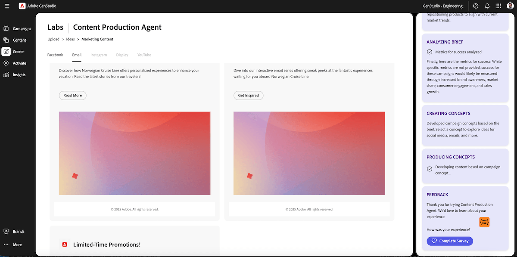This screenshot has height=257, width=517.
Task: Click the FEEDBACK card heading
Action: coord(437,195)
